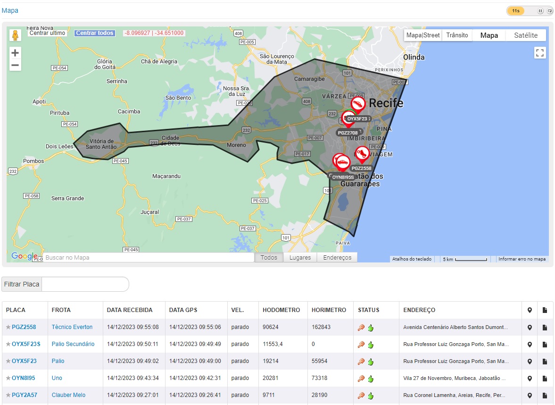Click the DATA RECEBIDA column header
Viewport: 555px width, 405px height.
coord(130,310)
